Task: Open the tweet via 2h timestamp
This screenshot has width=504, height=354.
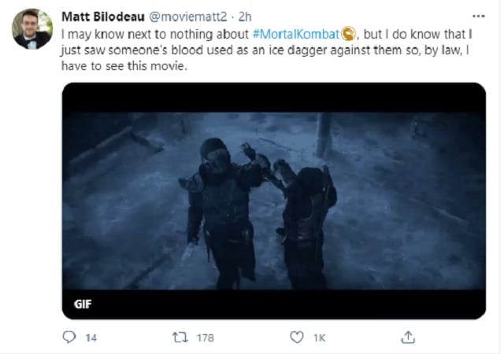Action: coord(245,17)
